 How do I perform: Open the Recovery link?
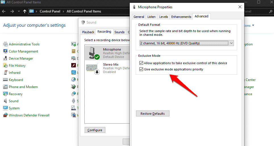point(16,94)
